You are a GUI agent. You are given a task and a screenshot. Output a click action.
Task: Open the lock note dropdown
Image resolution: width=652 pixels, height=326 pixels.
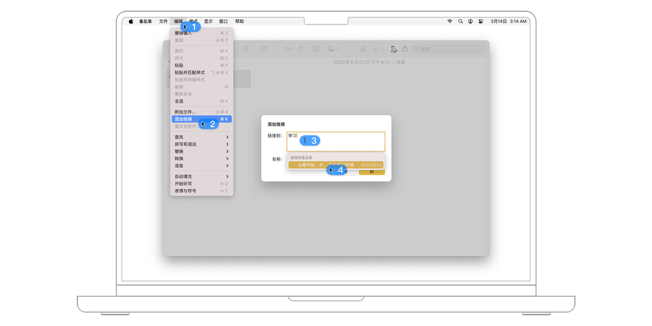point(378,49)
